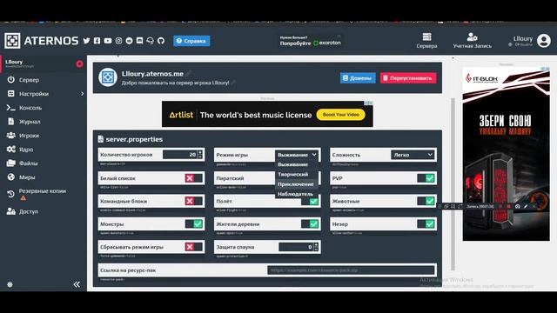Choose Выживание in the dropdown list
The width and height of the screenshot is (557, 313).
click(x=296, y=164)
